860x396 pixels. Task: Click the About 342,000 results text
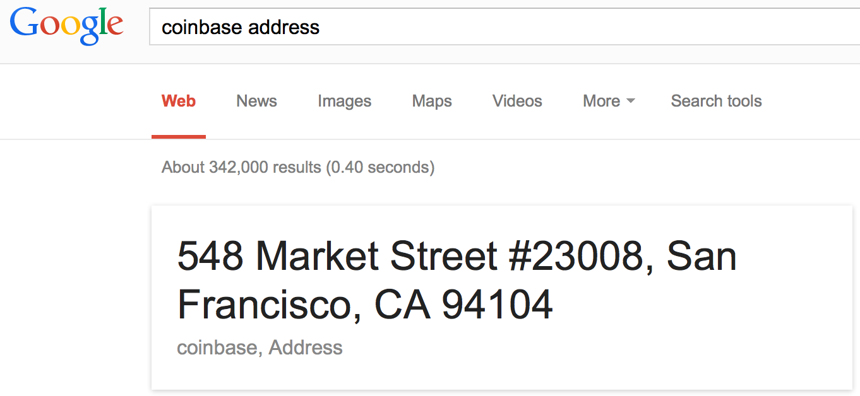pos(241,167)
